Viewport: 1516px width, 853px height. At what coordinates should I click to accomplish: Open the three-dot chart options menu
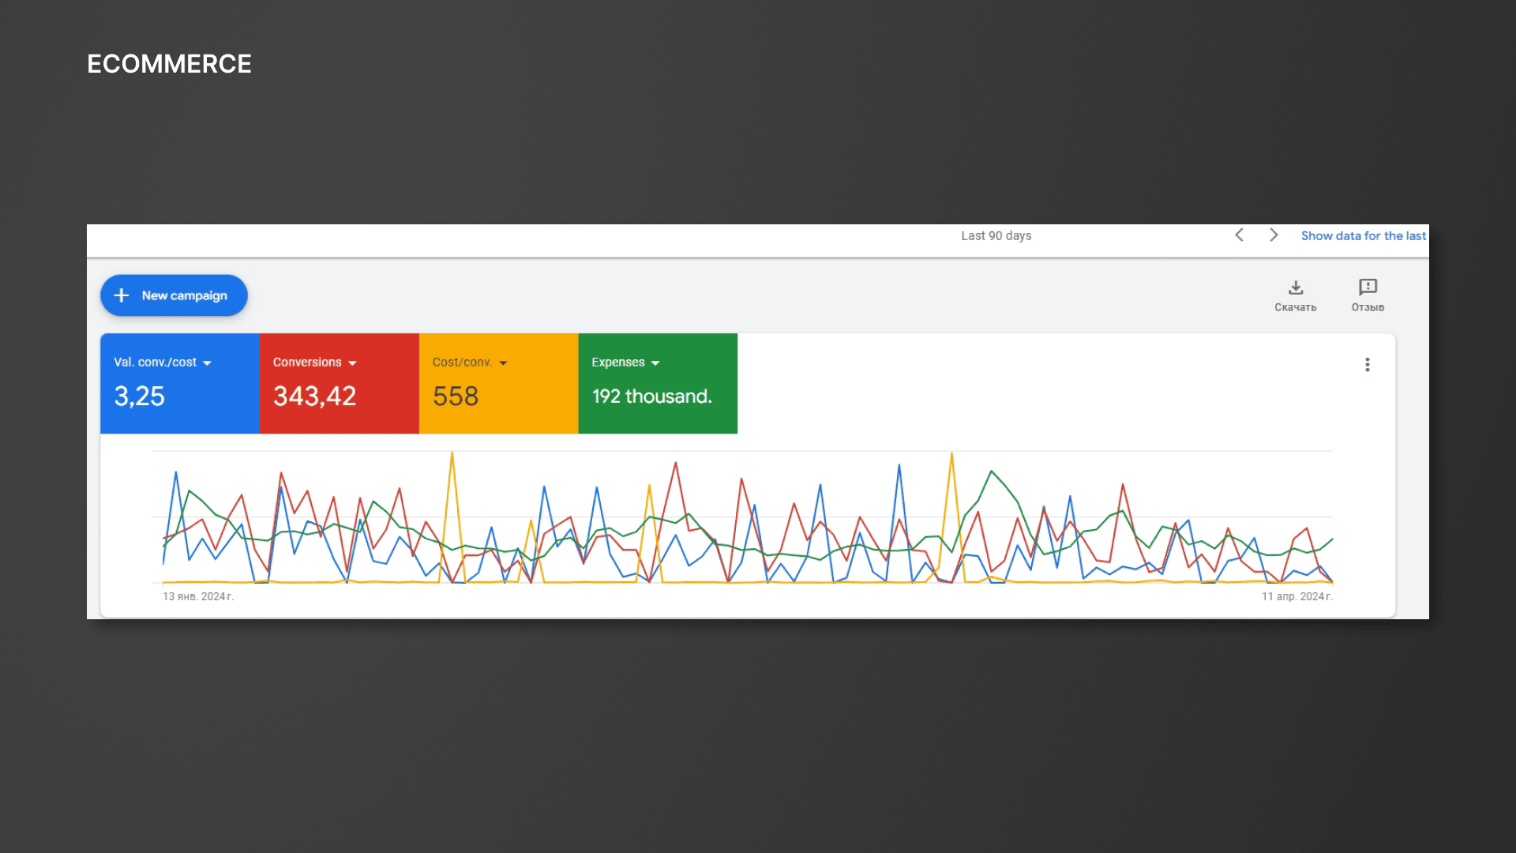pyautogui.click(x=1368, y=365)
